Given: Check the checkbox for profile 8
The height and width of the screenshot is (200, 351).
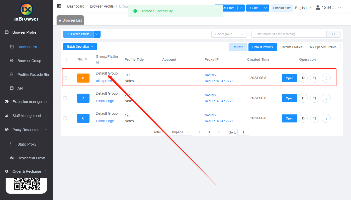Looking at the screenshot, I should coord(65,78).
